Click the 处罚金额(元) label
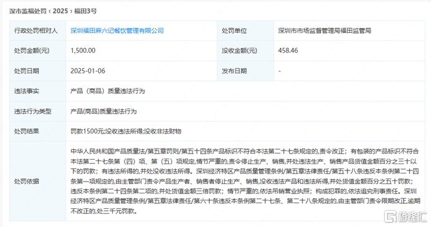This screenshot has width=431, height=227. pyautogui.click(x=32, y=51)
